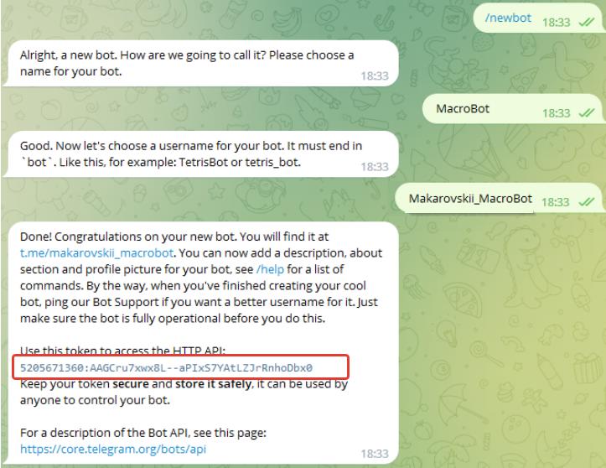The image size is (606, 468).
Task: Click timestamp of the 'Alright, a new bot' message
Action: 375,75
